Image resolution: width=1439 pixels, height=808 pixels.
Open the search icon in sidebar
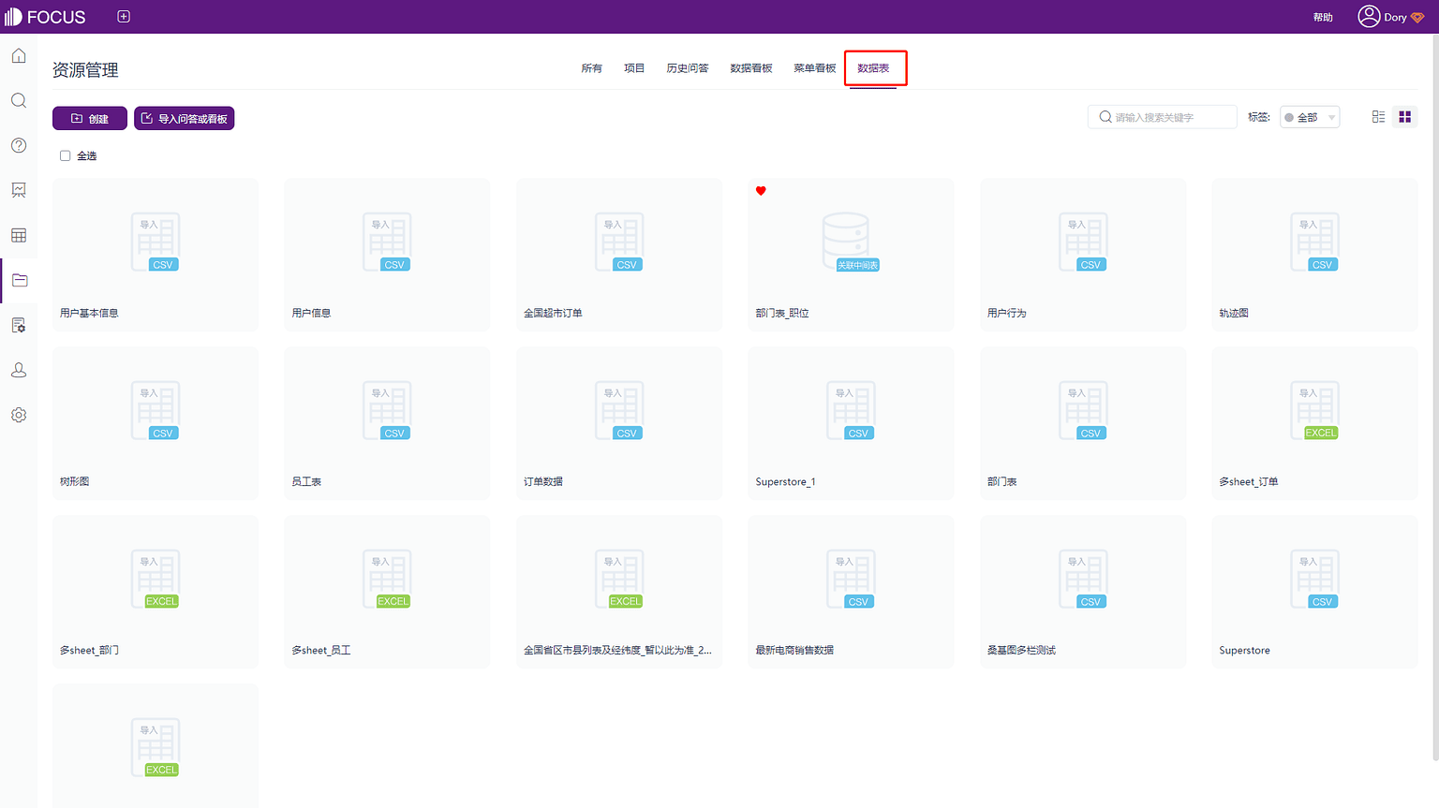[x=19, y=101]
